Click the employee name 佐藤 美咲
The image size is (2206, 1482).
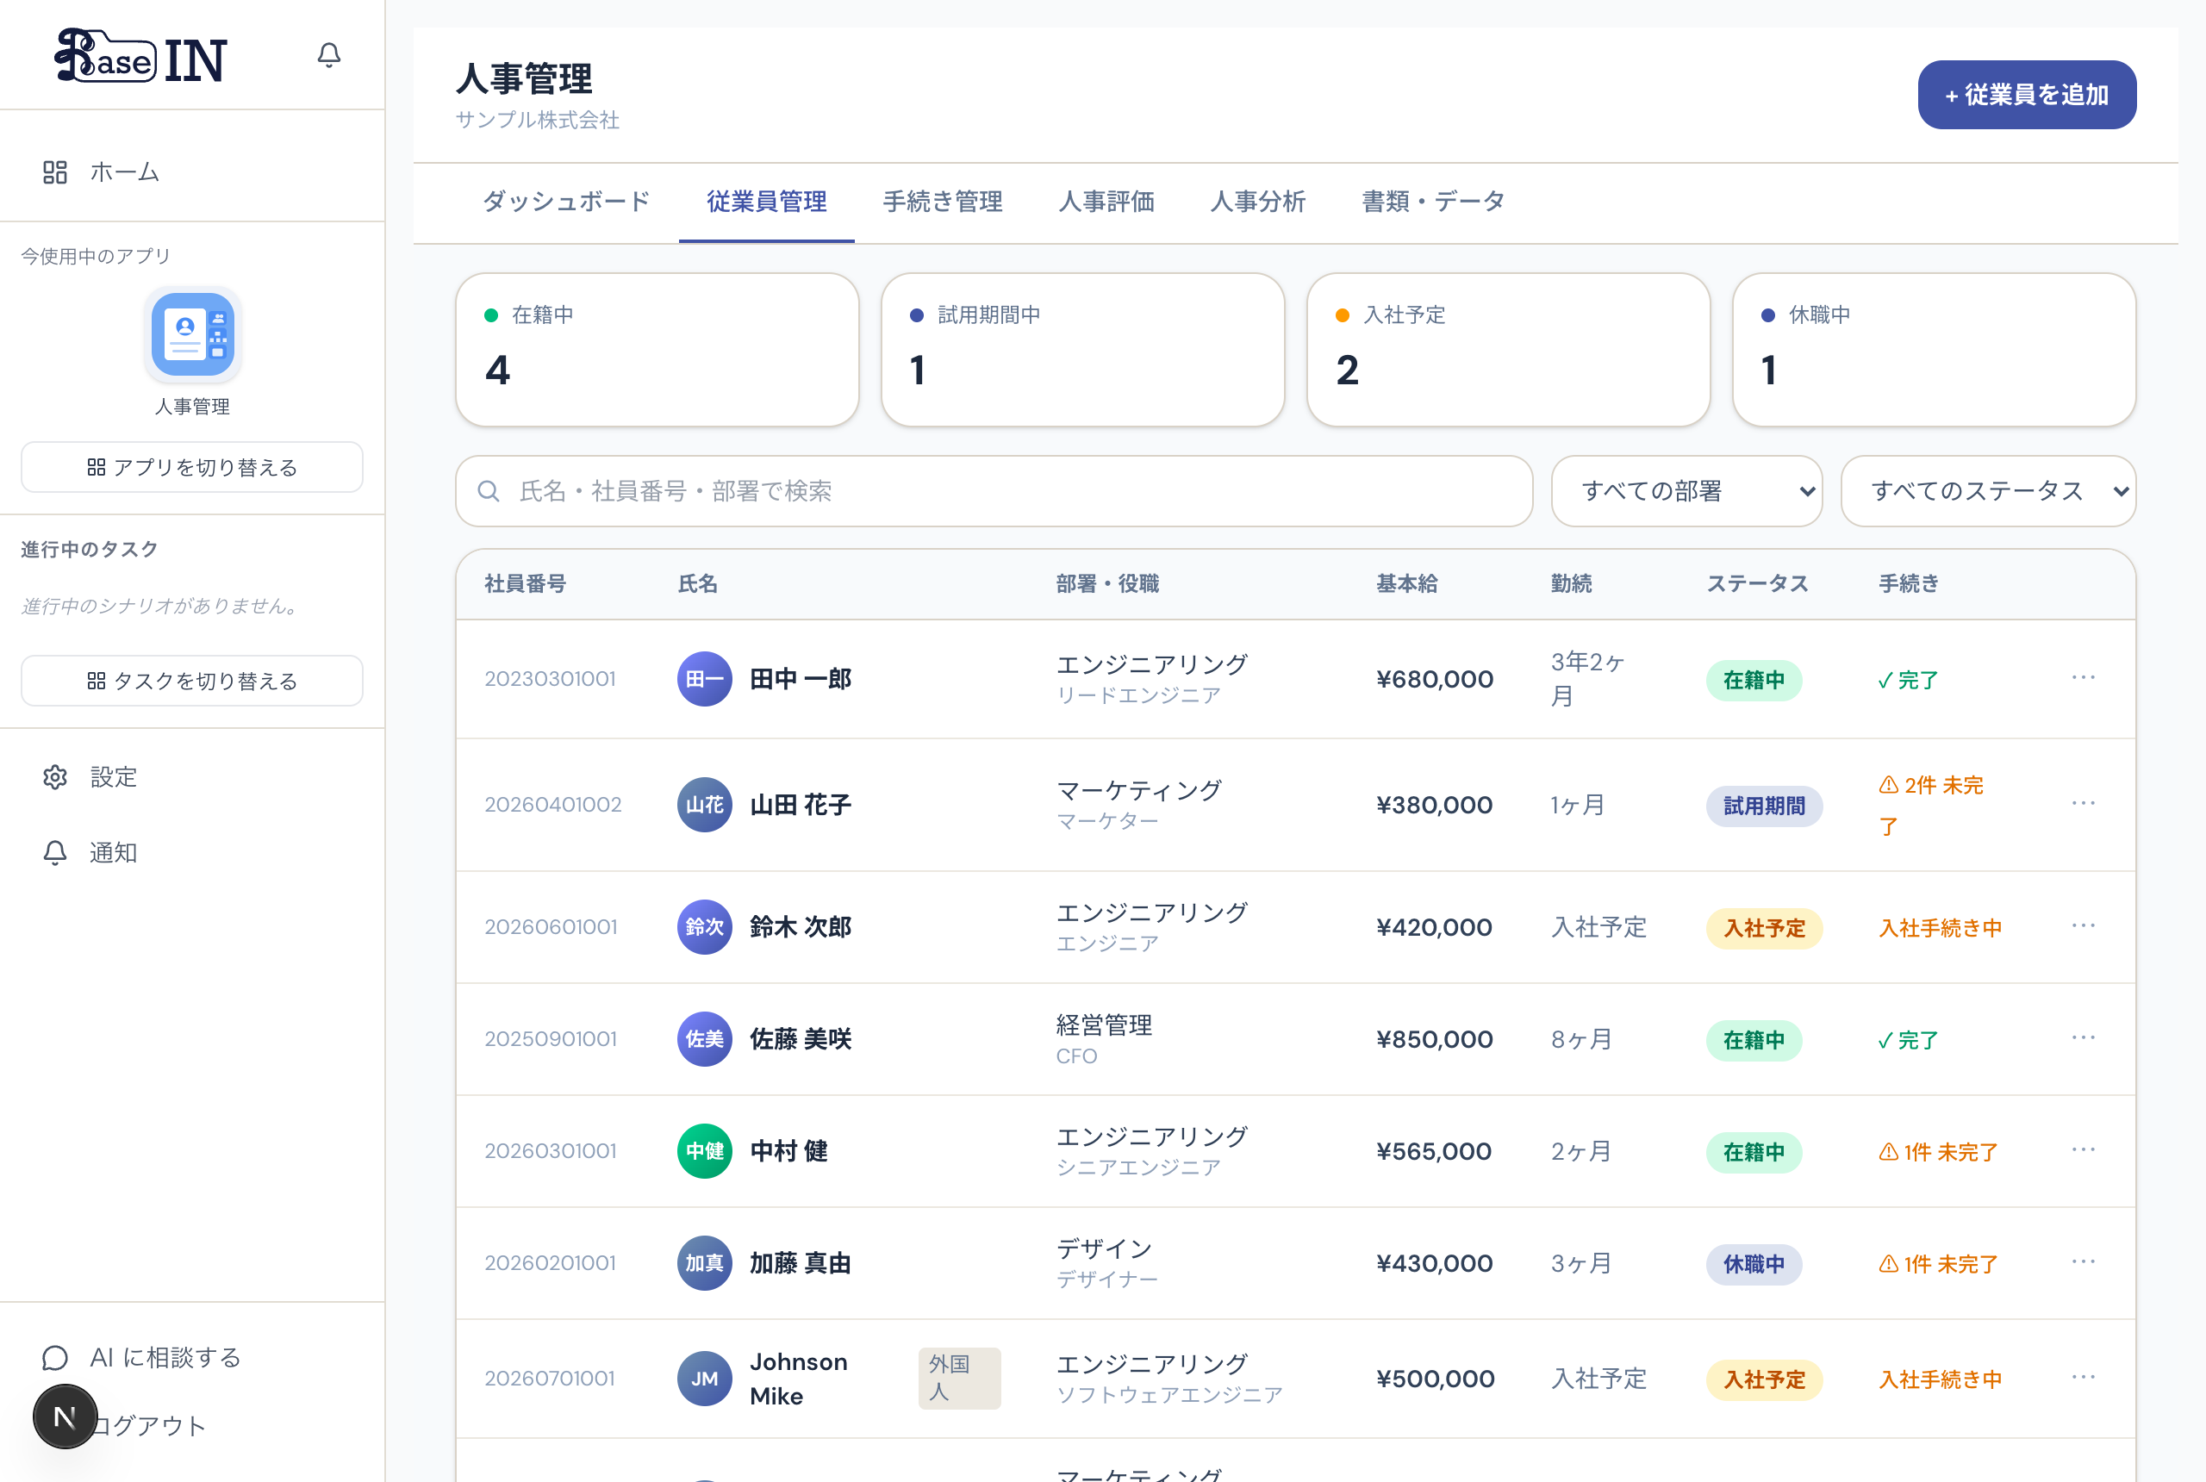pos(800,1039)
